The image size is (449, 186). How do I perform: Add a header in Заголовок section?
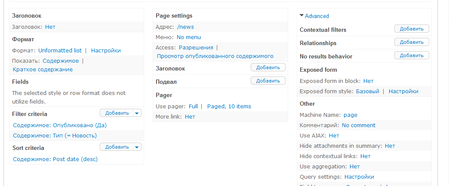coord(268,67)
